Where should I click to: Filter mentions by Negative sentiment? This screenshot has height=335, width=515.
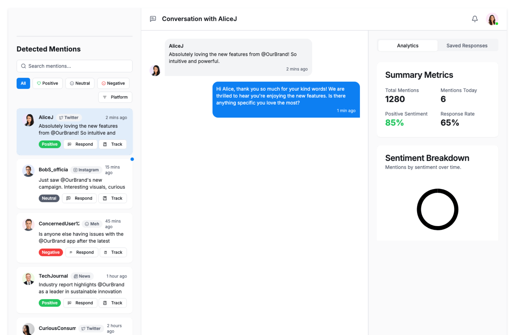click(x=113, y=83)
